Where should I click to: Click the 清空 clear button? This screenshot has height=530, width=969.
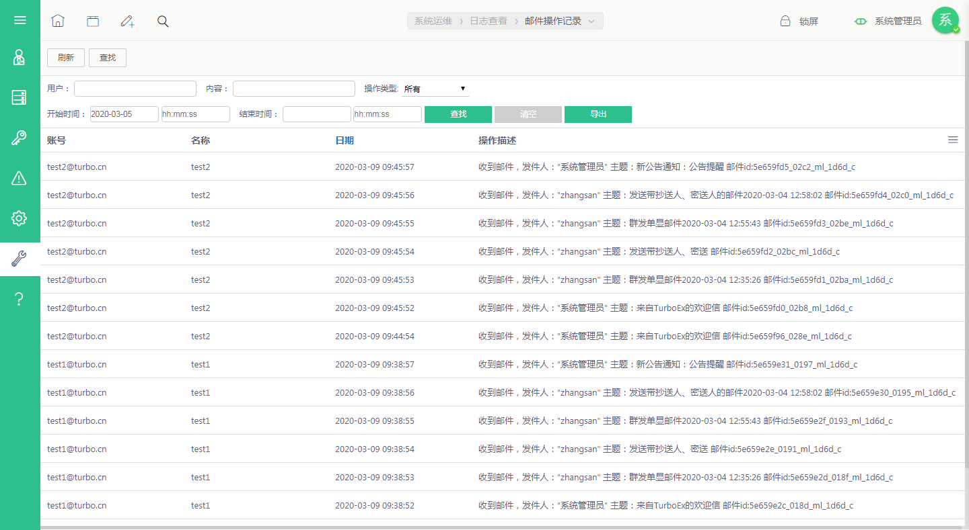(528, 114)
